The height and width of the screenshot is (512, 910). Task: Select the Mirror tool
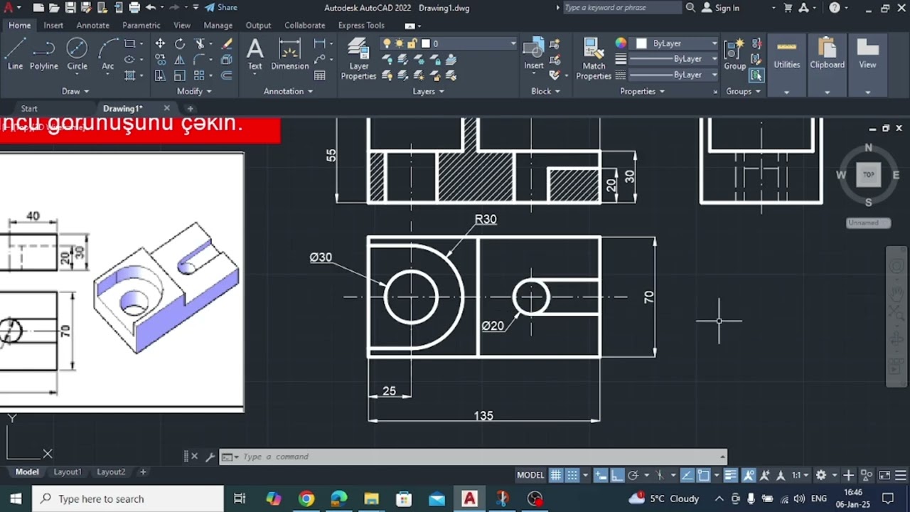click(180, 60)
